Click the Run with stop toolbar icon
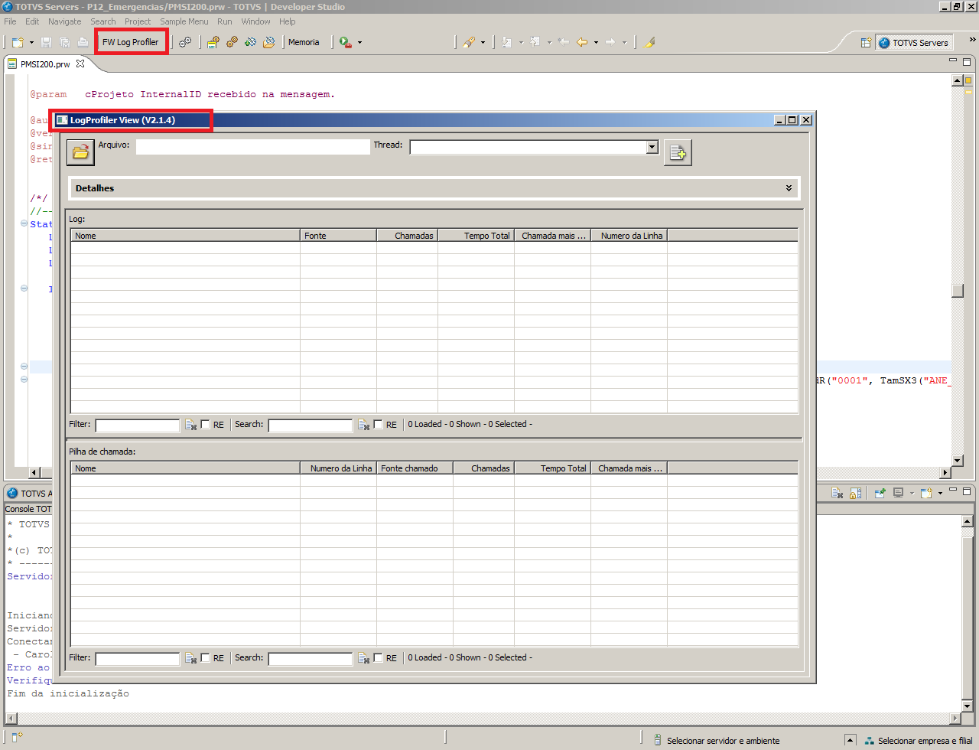 click(346, 42)
